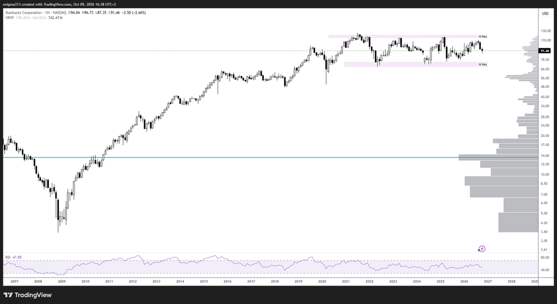This screenshot has width=557, height=304.
Task: Click the 7.00 price axis label
Action: 544,195
